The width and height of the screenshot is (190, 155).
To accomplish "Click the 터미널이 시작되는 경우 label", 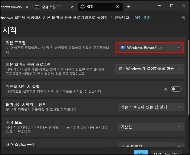I will [26, 105].
